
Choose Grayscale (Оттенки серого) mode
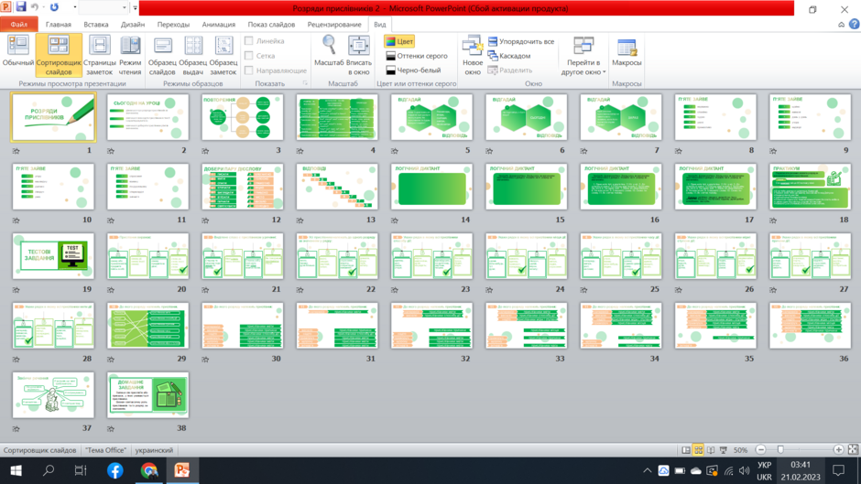point(416,56)
